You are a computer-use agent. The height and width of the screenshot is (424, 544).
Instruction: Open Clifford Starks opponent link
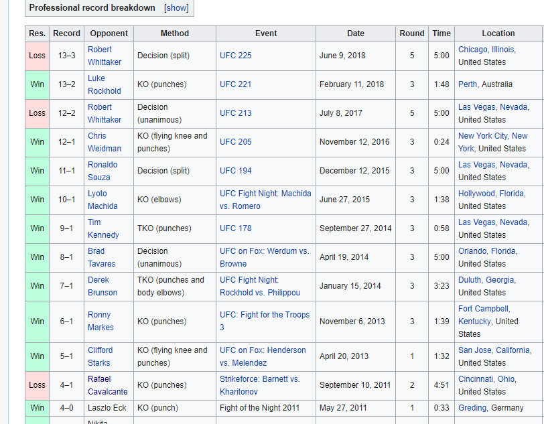100,357
